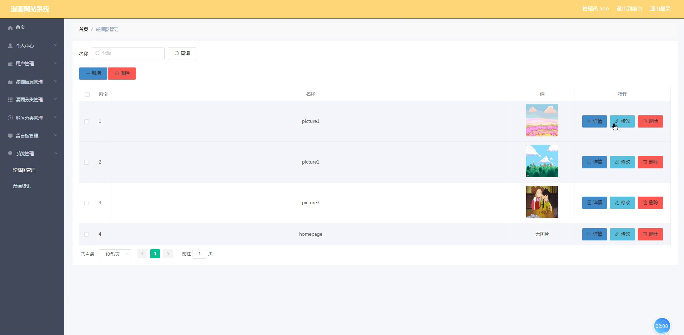Expand the 漫画信息管理 chevron
The width and height of the screenshot is (684, 335).
coord(56,81)
